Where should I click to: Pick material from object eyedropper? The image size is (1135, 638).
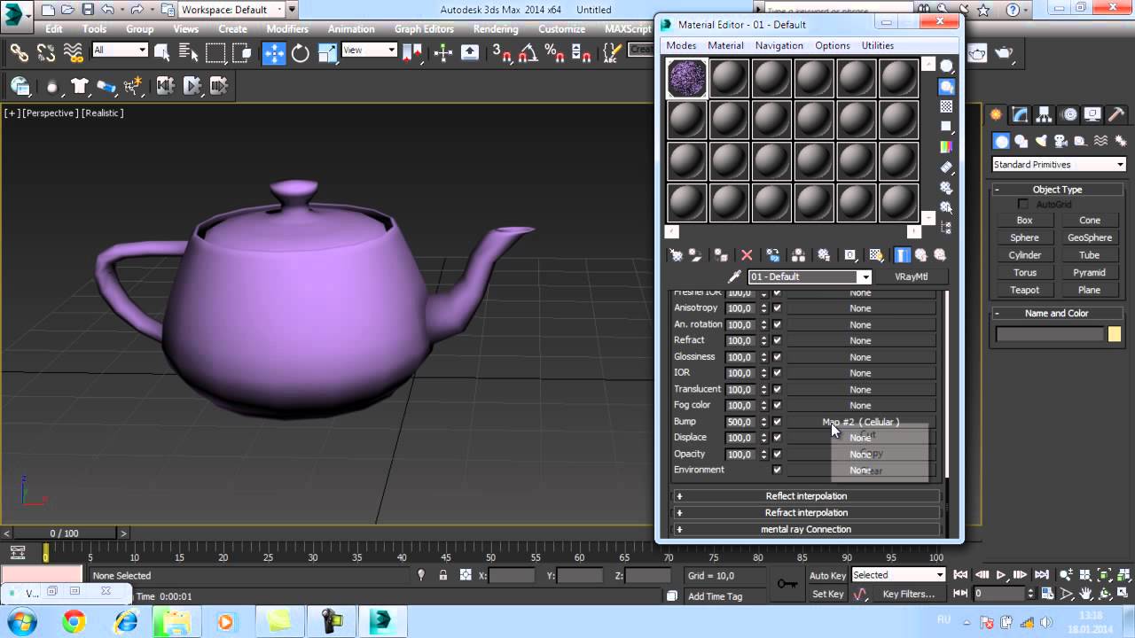point(734,276)
